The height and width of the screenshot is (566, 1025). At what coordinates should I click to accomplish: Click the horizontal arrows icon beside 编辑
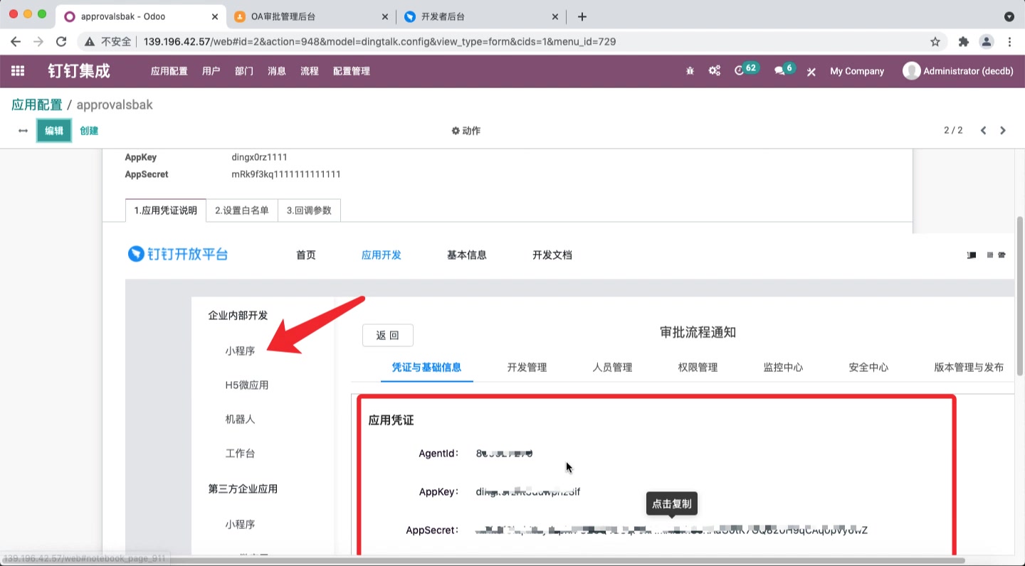[x=23, y=131]
